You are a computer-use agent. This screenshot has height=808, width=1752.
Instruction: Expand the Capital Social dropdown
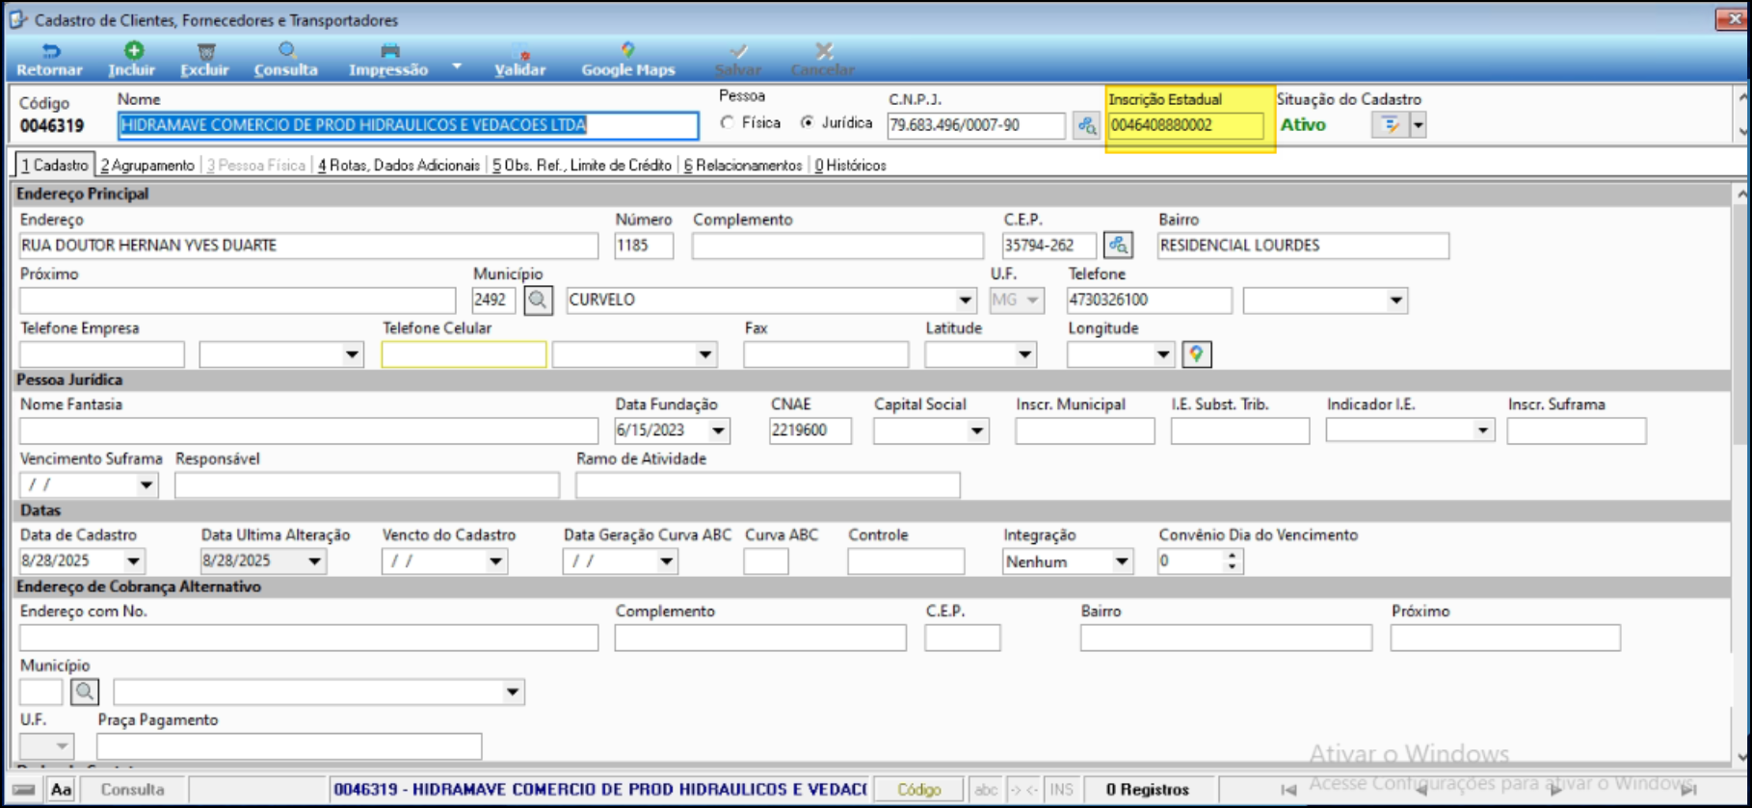point(977,430)
